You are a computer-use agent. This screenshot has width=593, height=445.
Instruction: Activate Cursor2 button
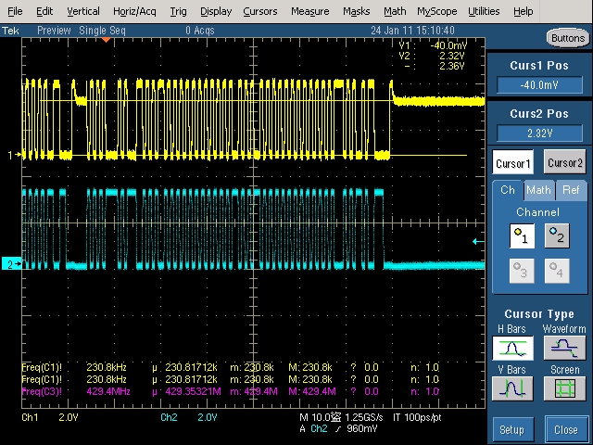coord(565,161)
